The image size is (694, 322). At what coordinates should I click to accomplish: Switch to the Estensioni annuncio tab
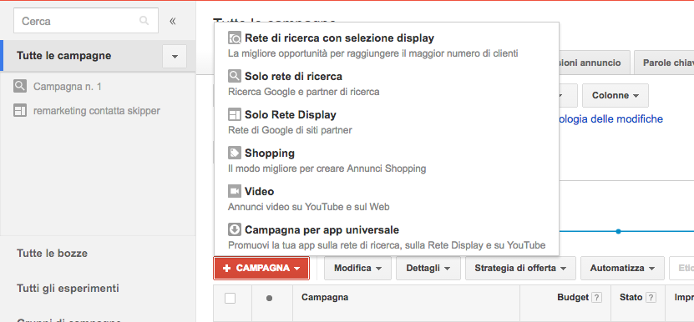tap(594, 63)
